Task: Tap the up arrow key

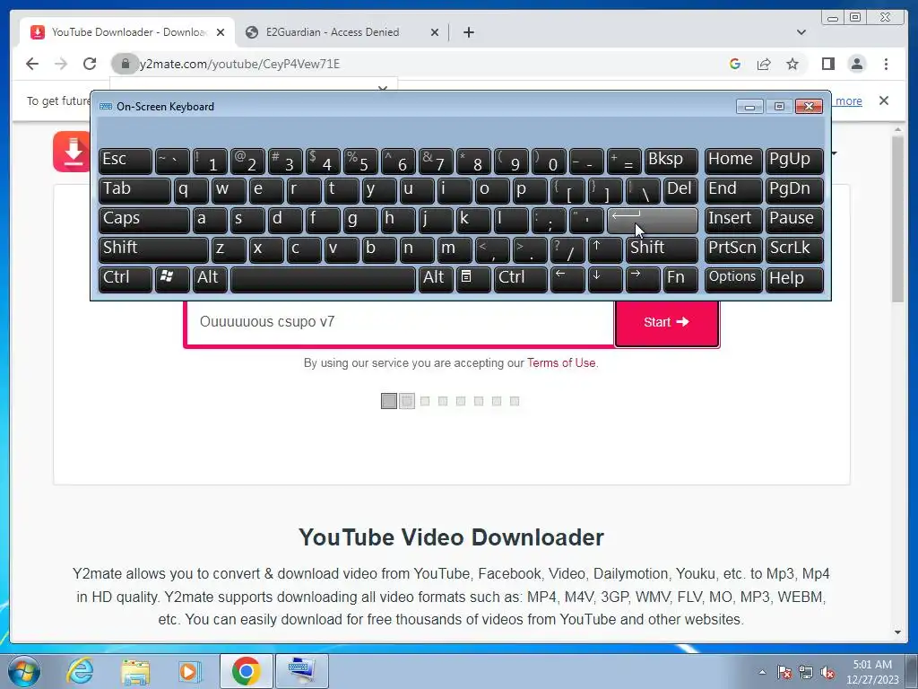Action: 605,249
